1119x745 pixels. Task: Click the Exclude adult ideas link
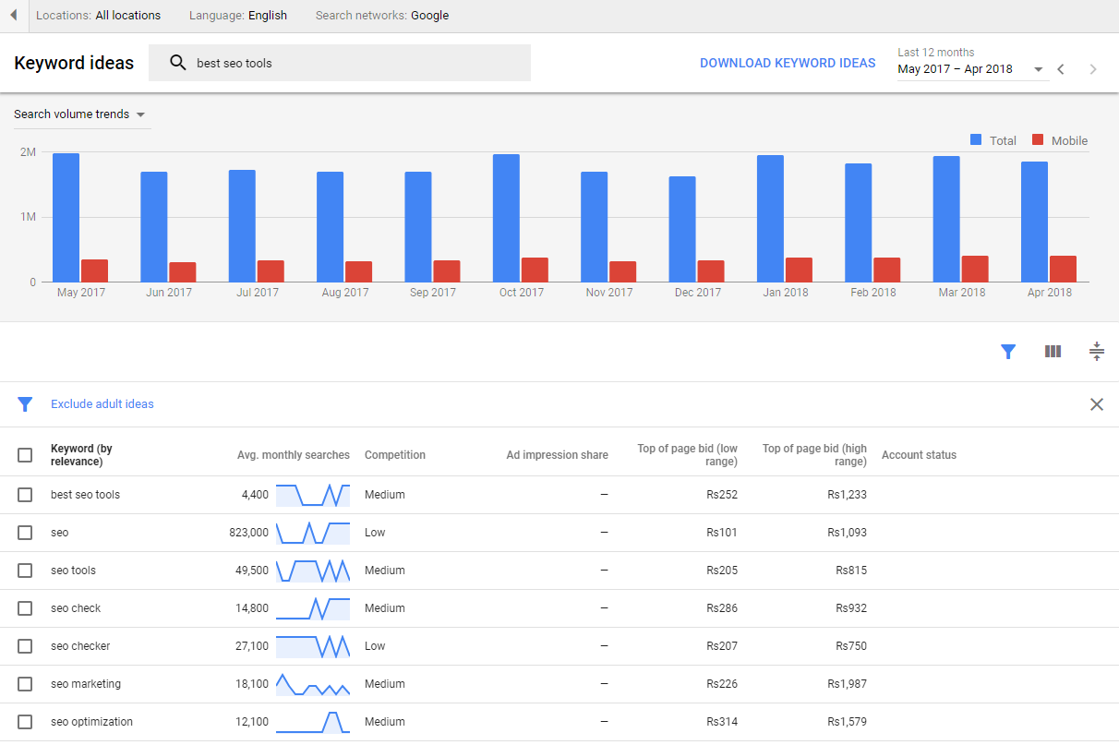[x=102, y=403]
